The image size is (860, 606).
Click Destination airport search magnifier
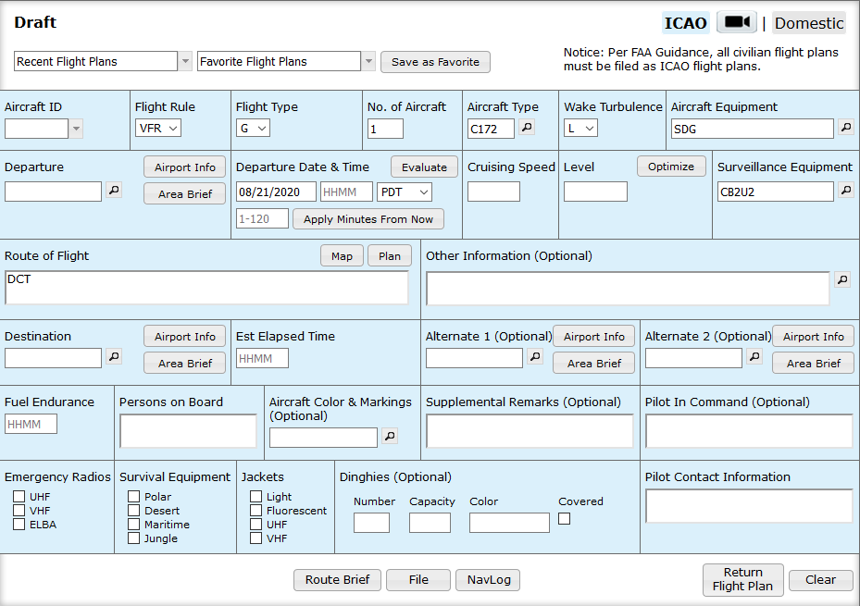[x=114, y=357]
